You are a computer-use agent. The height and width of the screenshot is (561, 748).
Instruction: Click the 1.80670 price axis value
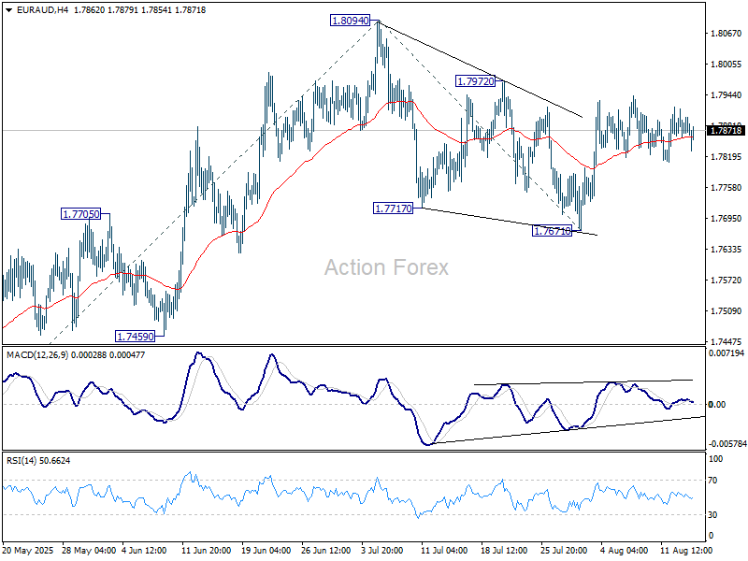(726, 34)
